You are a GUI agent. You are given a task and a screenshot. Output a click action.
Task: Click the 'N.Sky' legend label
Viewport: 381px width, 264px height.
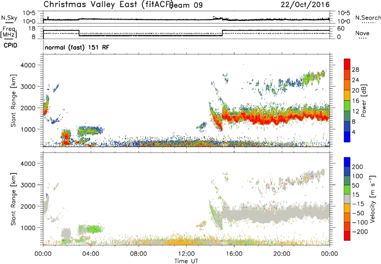pyautogui.click(x=9, y=18)
